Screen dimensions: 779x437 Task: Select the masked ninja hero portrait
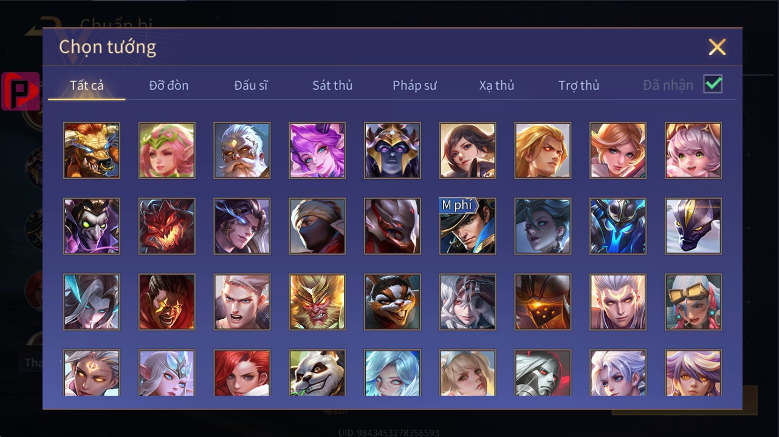317,226
